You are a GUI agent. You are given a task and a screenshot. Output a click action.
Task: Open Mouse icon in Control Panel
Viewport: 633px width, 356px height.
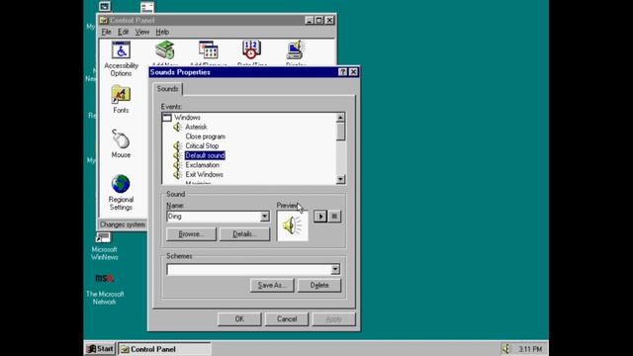121,139
